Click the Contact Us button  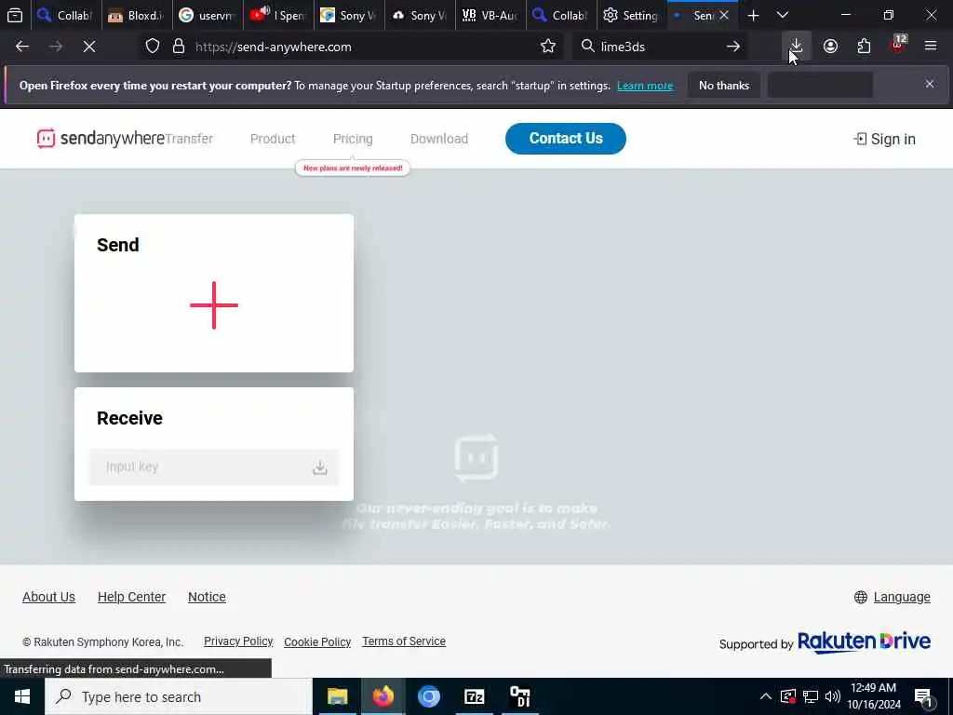(565, 139)
